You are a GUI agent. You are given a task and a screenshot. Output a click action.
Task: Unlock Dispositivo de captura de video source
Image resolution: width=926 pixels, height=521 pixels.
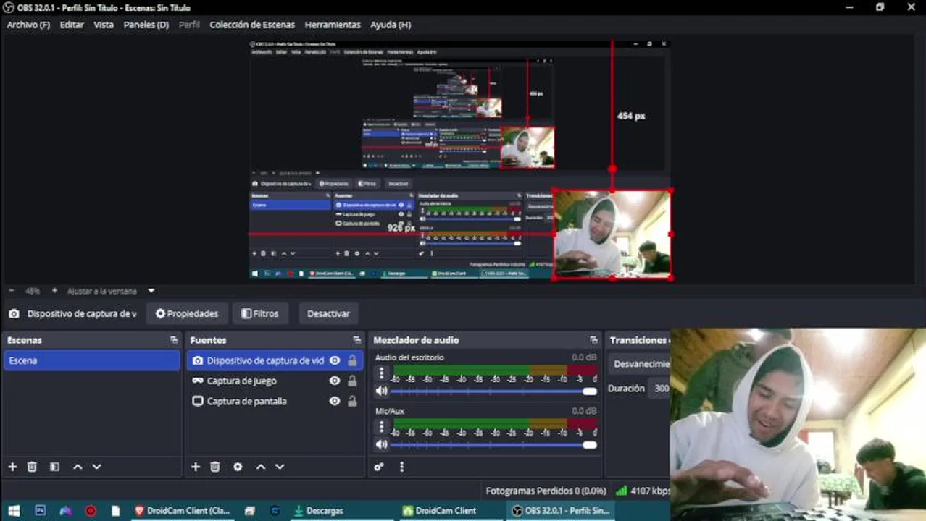352,360
